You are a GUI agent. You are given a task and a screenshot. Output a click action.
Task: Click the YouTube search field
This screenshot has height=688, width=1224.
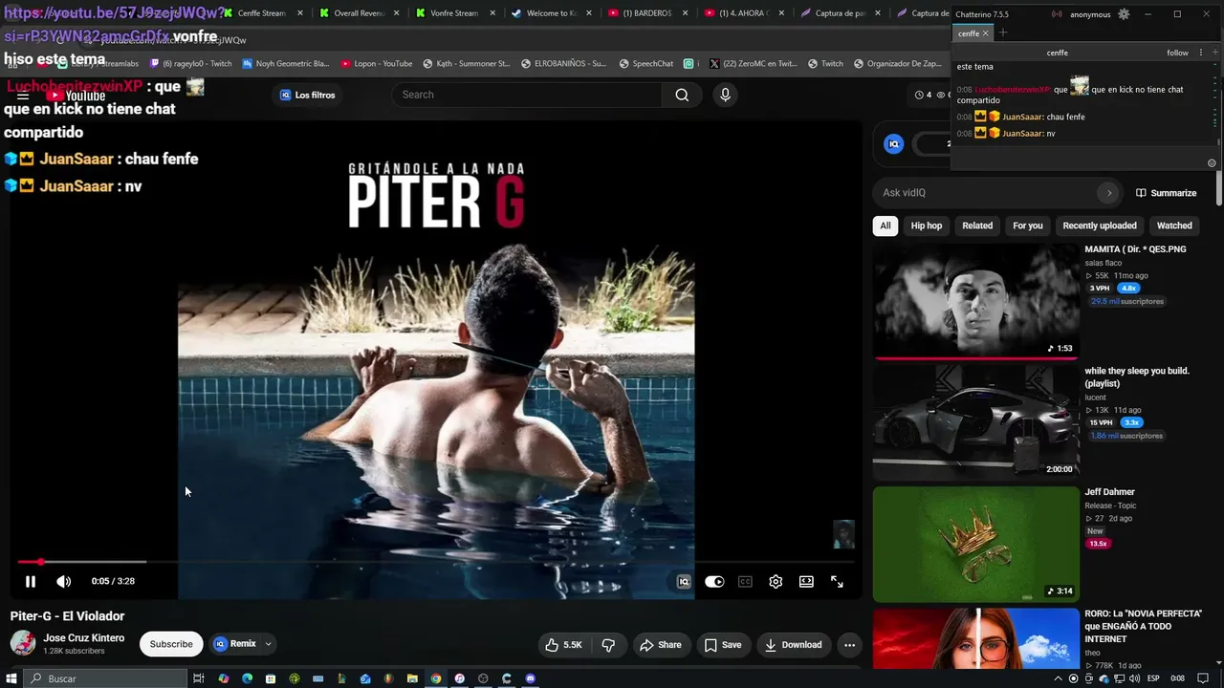click(527, 95)
